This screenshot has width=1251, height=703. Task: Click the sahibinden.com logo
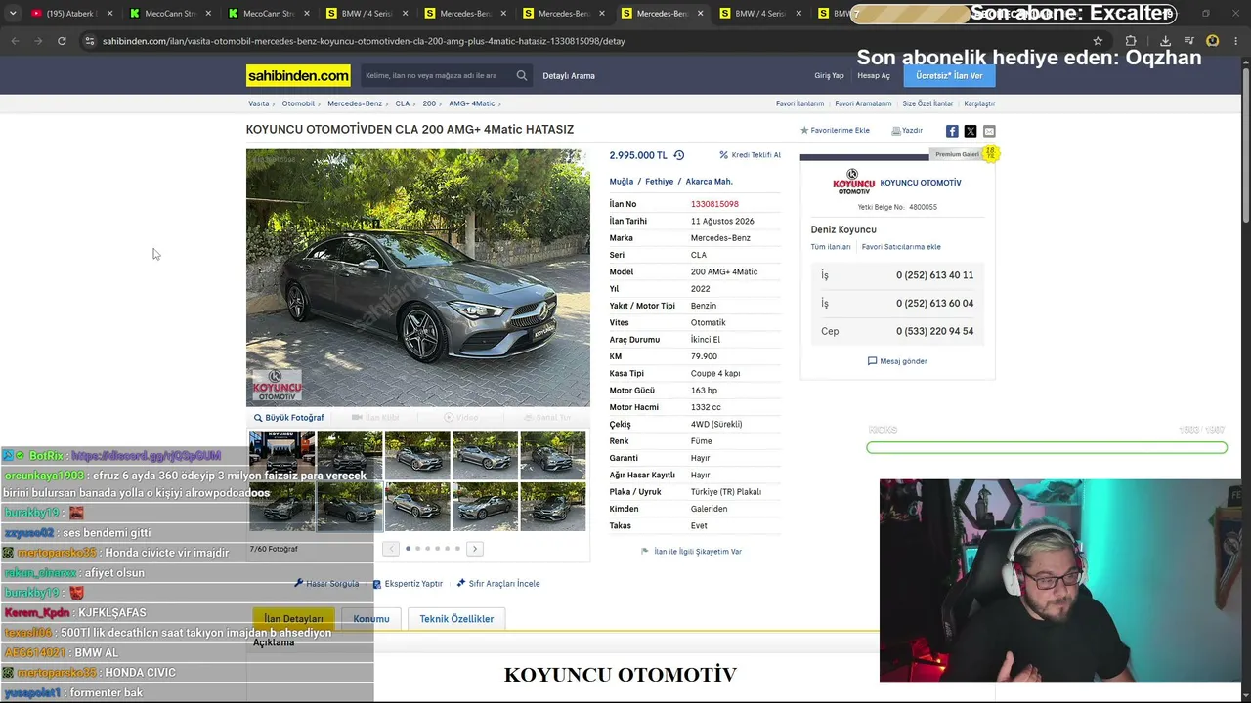298,75
